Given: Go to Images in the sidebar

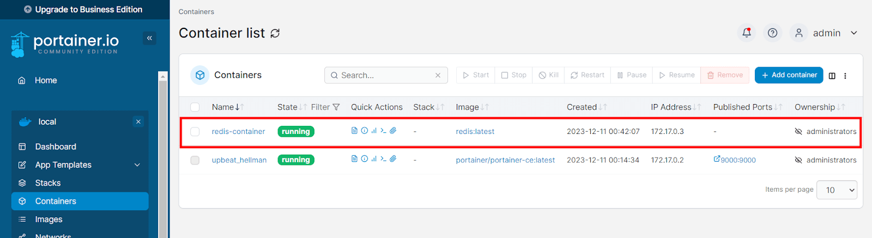Looking at the screenshot, I should point(49,219).
